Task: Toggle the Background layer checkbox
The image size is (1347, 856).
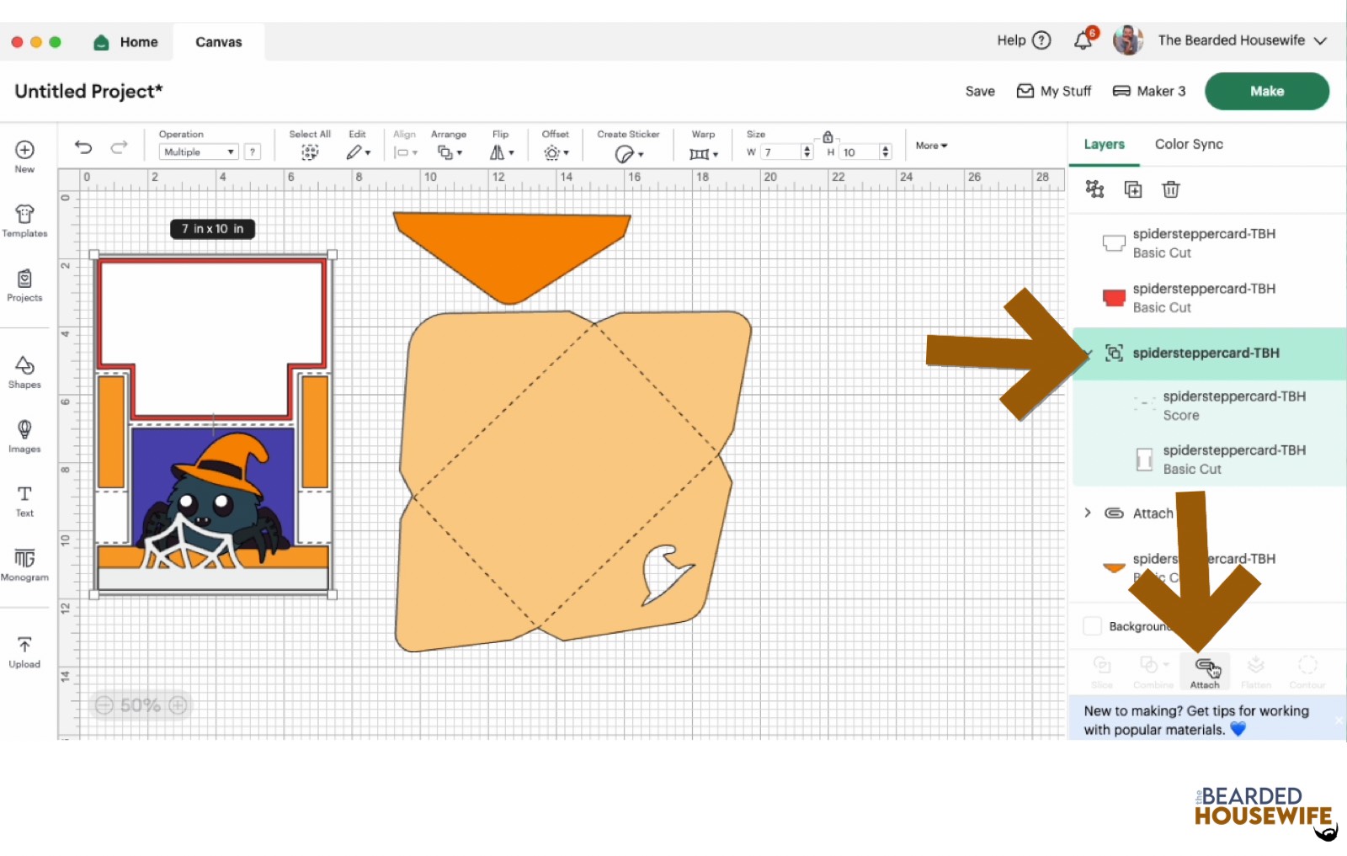Action: click(x=1092, y=626)
